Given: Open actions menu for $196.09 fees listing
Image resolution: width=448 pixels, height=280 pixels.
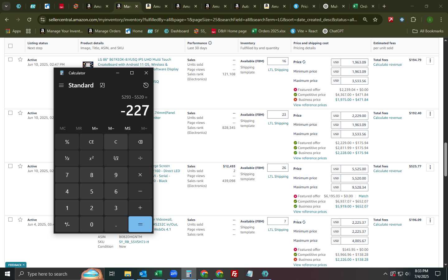Looking at the screenshot, I should point(430,221).
